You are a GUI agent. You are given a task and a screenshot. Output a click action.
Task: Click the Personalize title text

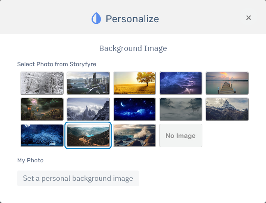point(132,19)
